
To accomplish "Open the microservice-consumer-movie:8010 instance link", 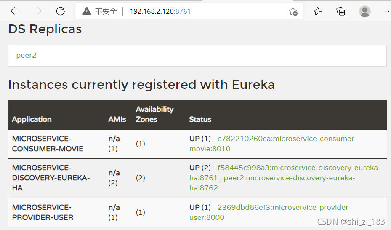I will click(x=273, y=144).
